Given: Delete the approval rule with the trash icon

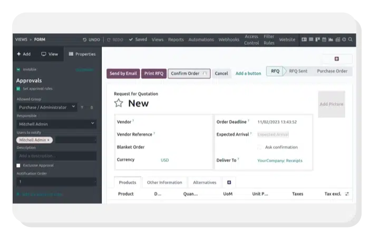Looking at the screenshot, I should pos(92,107).
